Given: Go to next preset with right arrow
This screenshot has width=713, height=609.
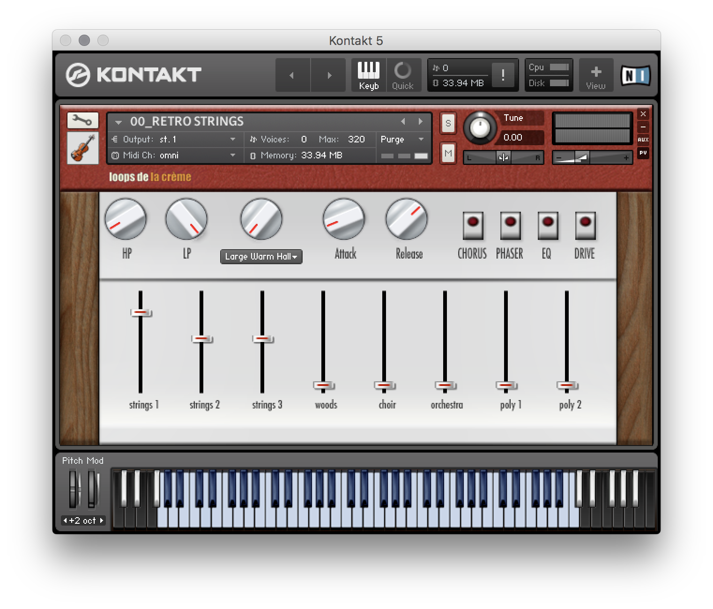Looking at the screenshot, I should coord(328,75).
